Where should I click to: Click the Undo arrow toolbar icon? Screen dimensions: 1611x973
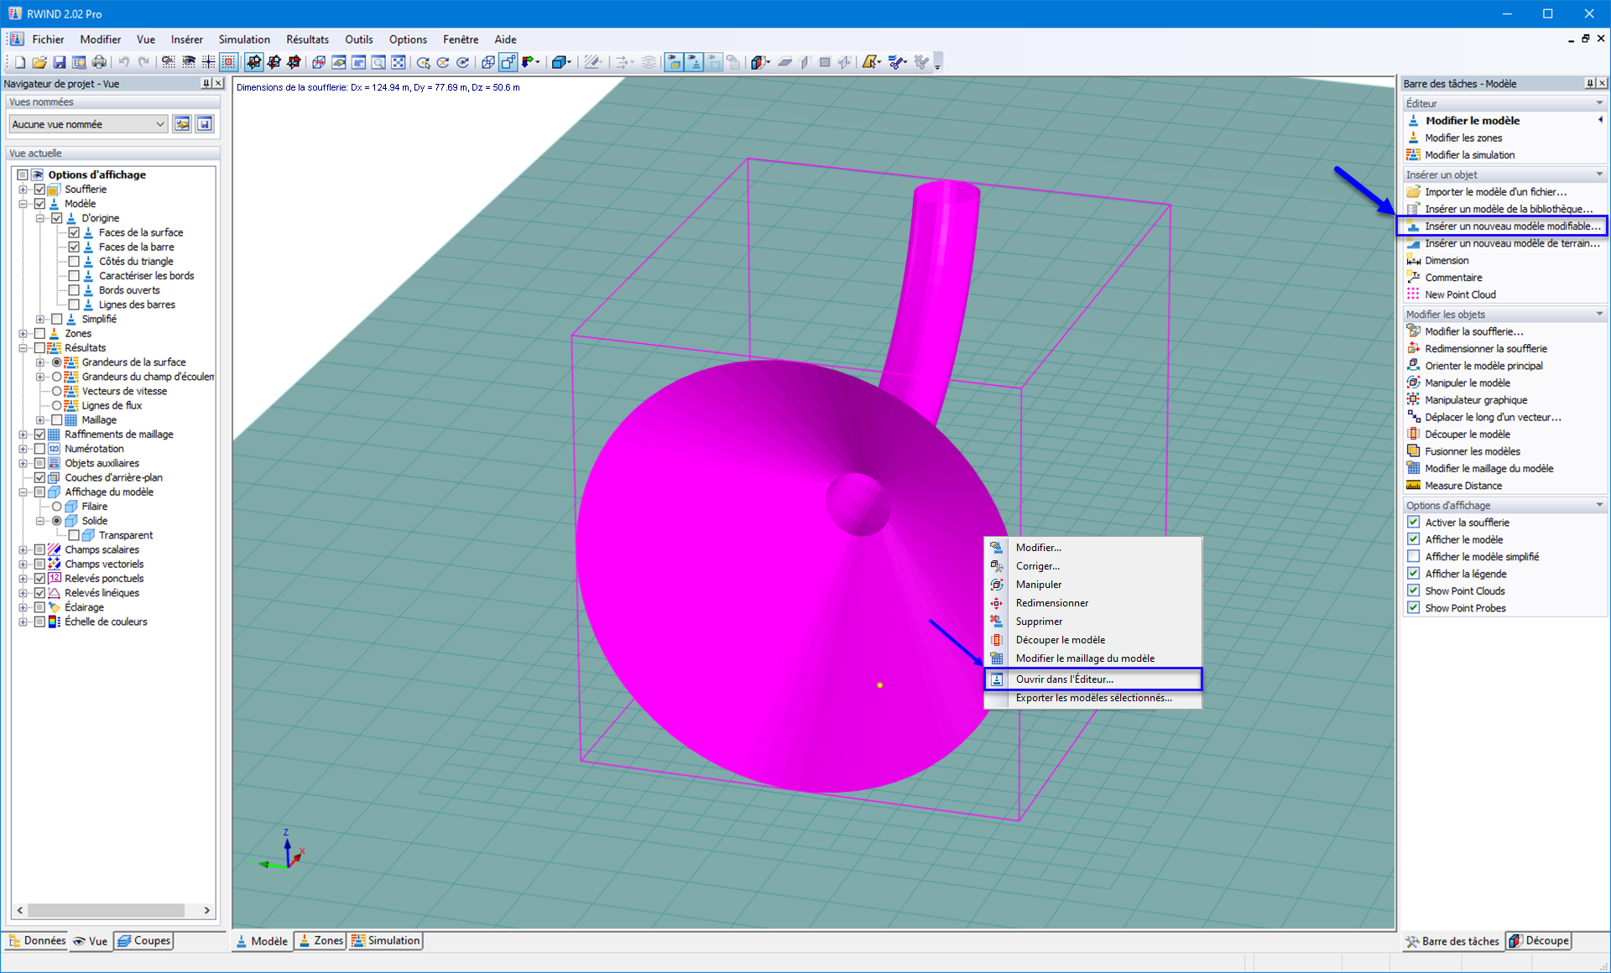click(124, 62)
